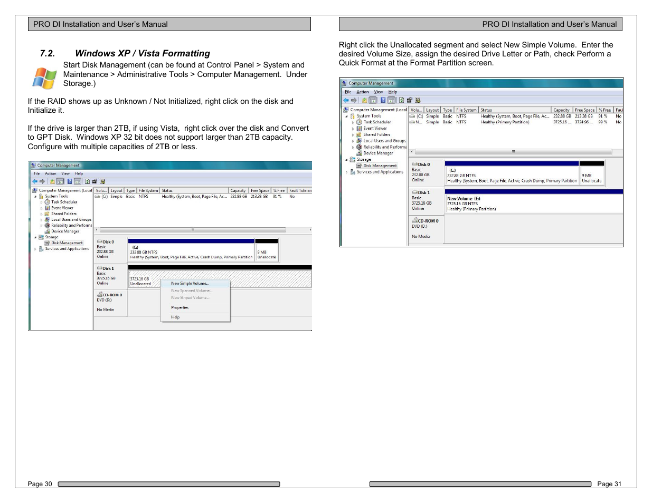Viewport: 652px width, 503px height.
Task: Click the Disk Management icon in page 30 screenshot
Action: point(48,243)
